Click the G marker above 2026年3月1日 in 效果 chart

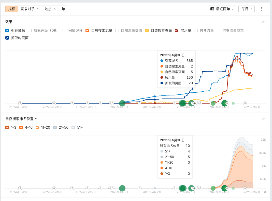(245, 103)
